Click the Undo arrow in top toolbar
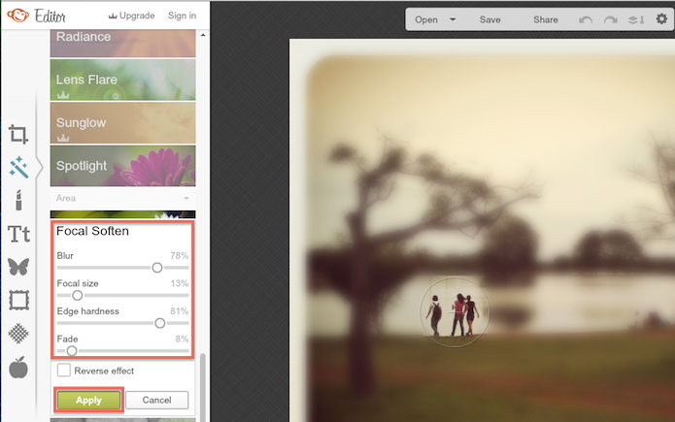 [586, 19]
